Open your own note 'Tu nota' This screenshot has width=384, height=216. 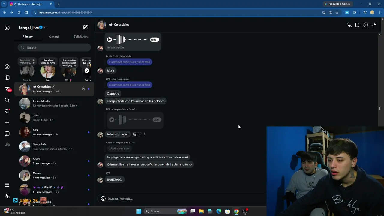coord(27,71)
